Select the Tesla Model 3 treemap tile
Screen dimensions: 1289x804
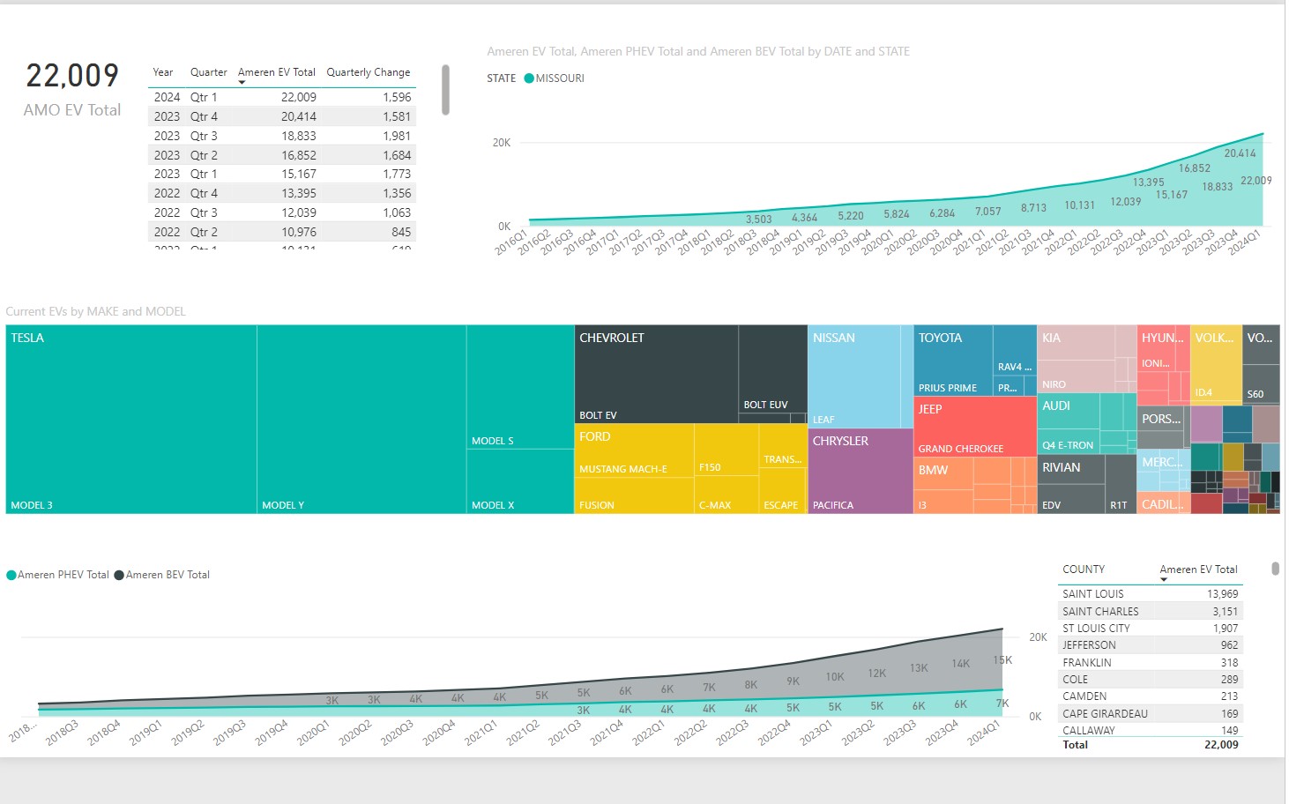click(130, 419)
